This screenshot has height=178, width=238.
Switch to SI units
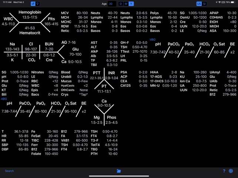[x=204, y=4]
